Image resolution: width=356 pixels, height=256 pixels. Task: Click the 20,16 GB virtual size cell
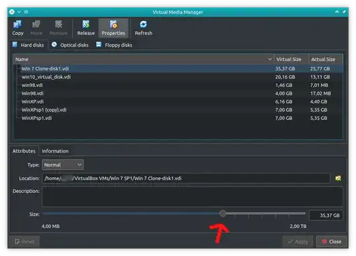point(285,77)
